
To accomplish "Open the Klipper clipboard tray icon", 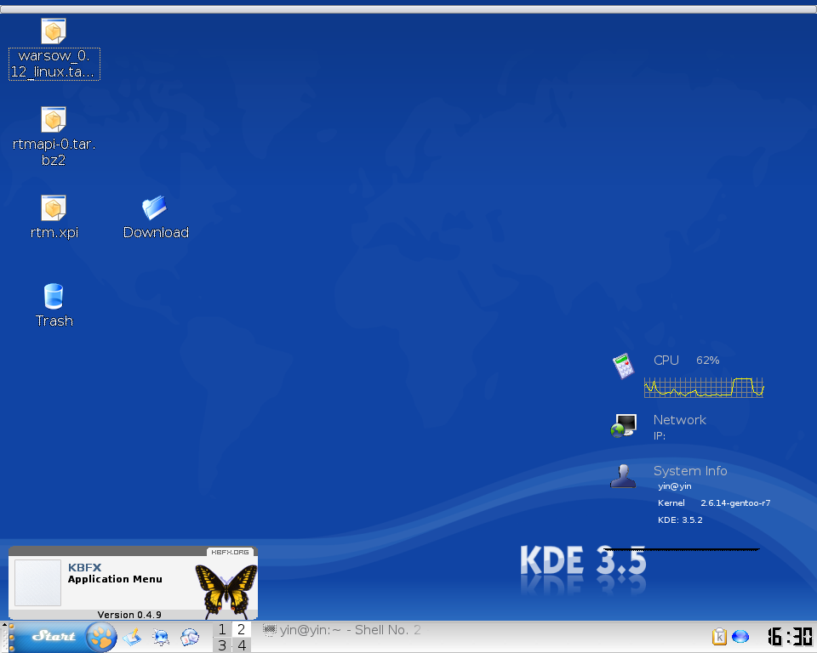I will [719, 636].
